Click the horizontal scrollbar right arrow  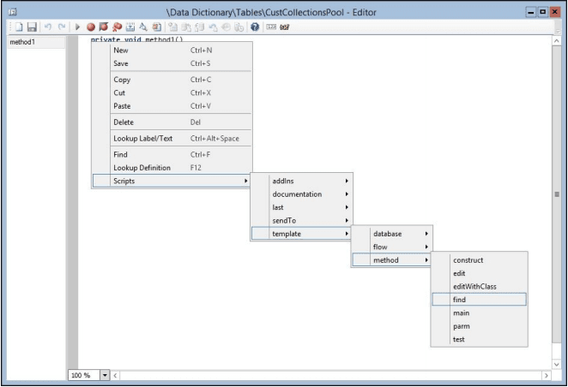(546, 375)
